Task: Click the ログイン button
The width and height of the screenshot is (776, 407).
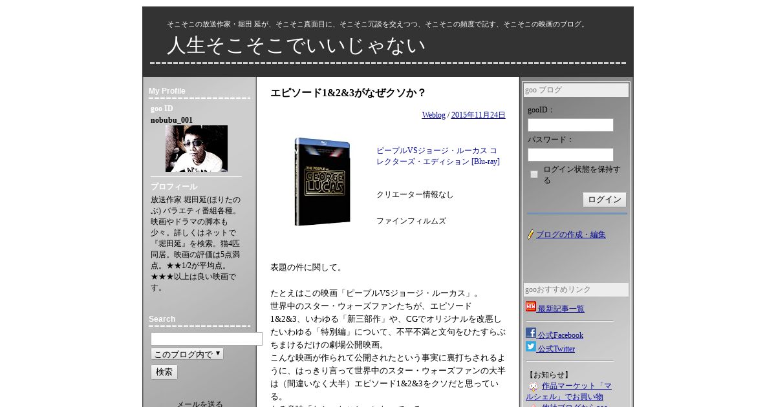Action: (x=605, y=200)
